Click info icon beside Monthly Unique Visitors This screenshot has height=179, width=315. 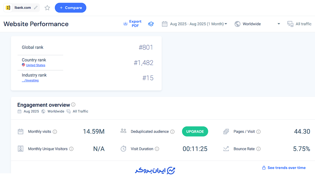71,149
